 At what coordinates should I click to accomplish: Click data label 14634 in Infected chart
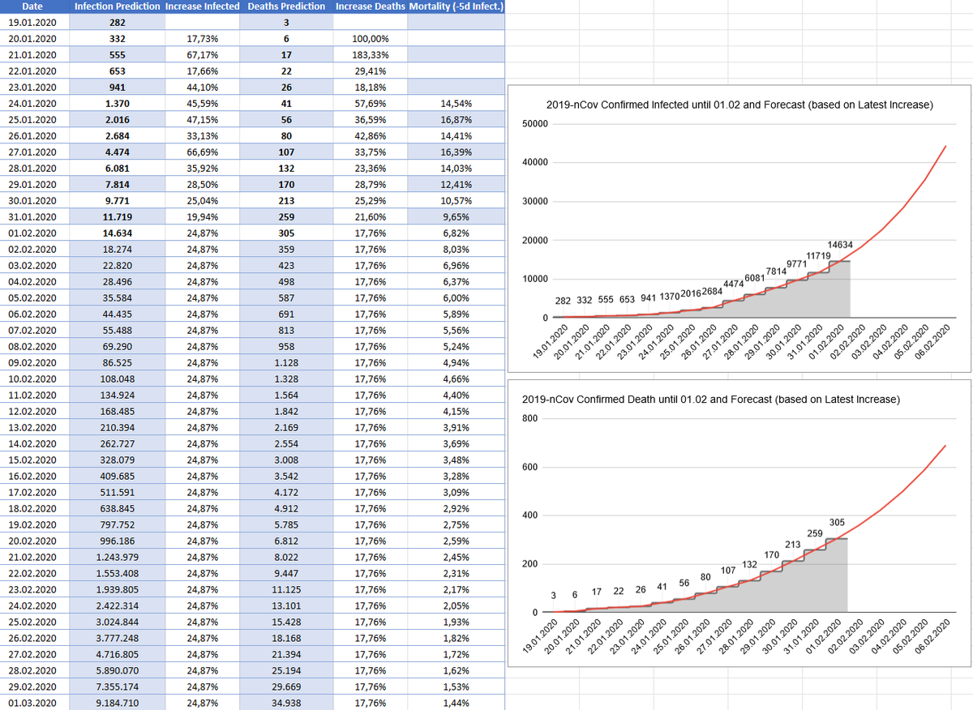pos(839,245)
